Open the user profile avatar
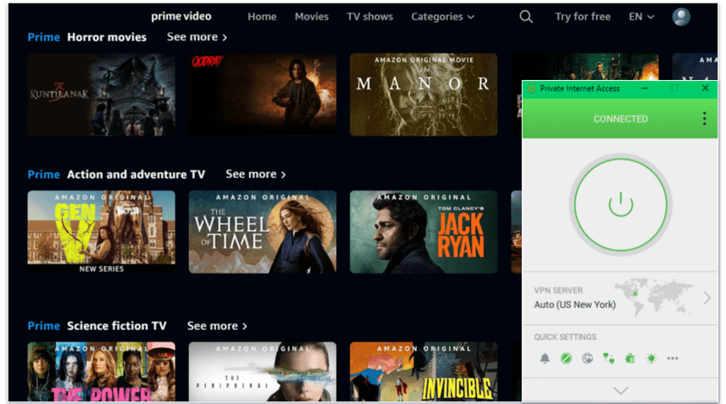This screenshot has width=726, height=404. click(681, 17)
